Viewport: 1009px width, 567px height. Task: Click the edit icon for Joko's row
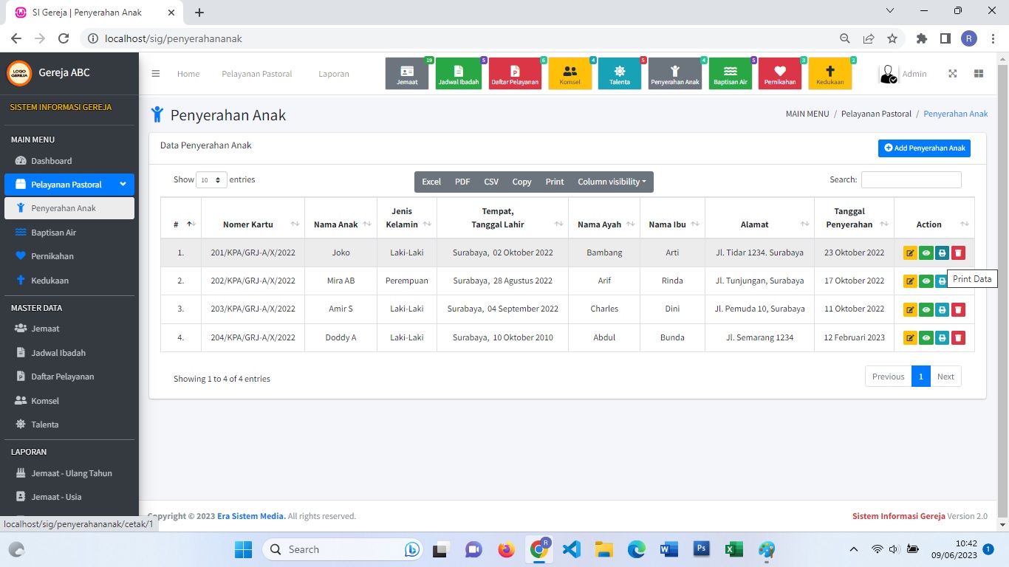910,253
